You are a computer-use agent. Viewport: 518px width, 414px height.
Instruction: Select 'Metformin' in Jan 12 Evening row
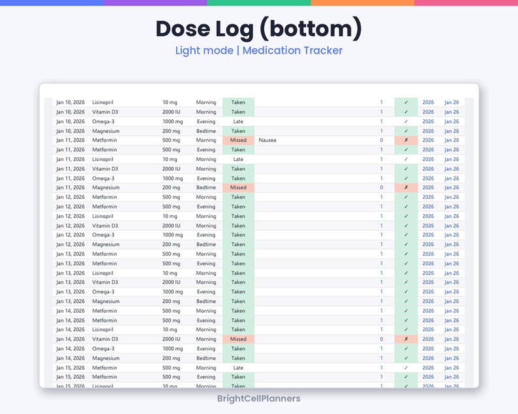pyautogui.click(x=104, y=207)
